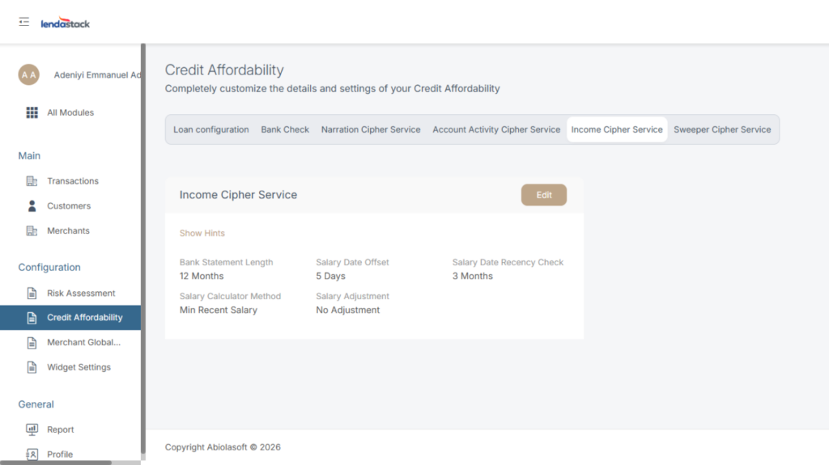Select Narration Cipher Service tab
Image resolution: width=829 pixels, height=465 pixels.
click(x=371, y=129)
